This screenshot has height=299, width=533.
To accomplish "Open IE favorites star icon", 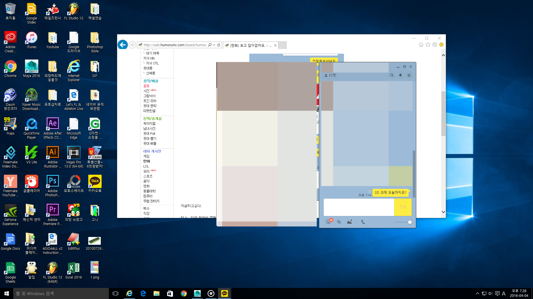I will [x=428, y=45].
